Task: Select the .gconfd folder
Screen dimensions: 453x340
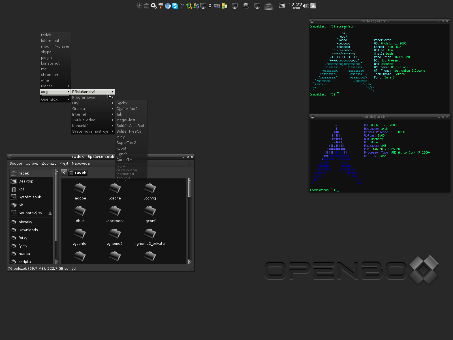Action: [80, 237]
